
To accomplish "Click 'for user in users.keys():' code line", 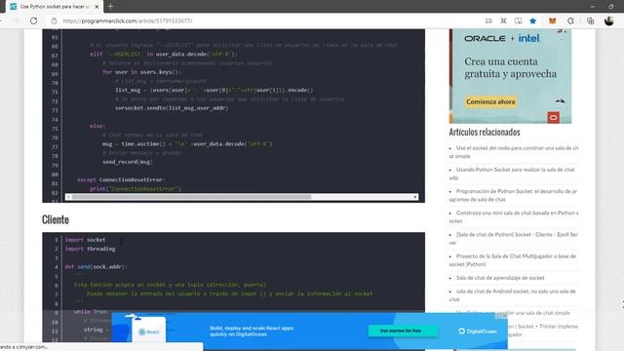I will [x=141, y=72].
